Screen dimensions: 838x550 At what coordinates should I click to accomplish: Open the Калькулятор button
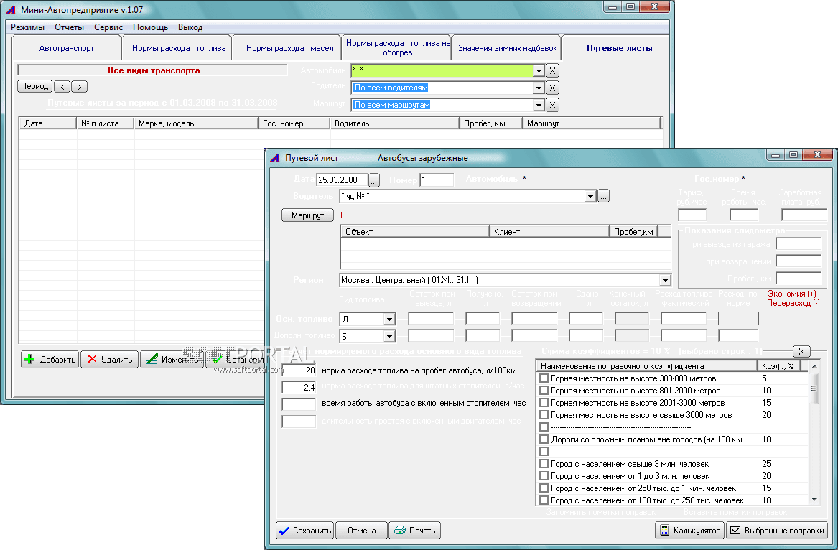click(x=689, y=530)
